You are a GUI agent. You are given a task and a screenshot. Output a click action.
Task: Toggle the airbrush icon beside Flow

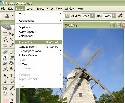coord(120,16)
